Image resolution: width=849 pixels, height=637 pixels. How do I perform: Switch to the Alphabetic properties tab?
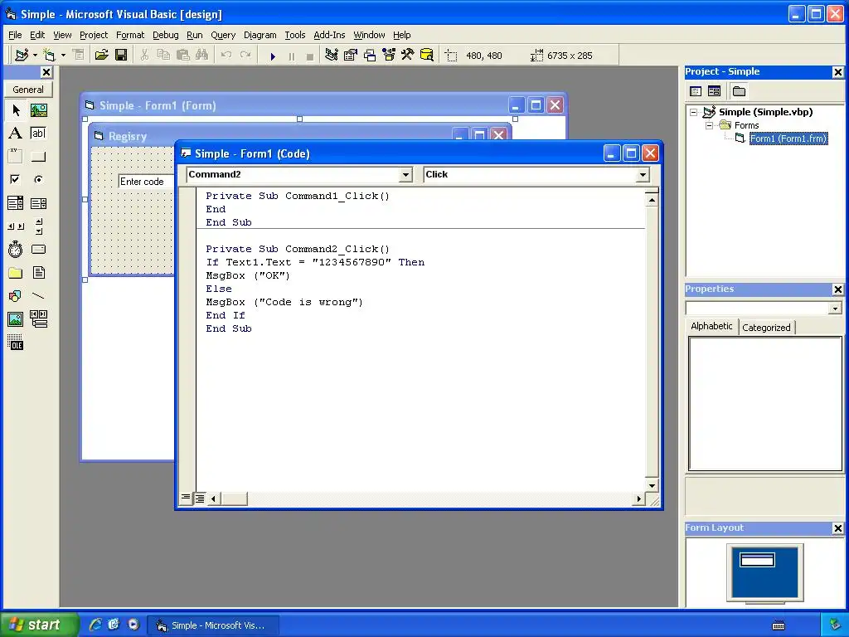(711, 326)
